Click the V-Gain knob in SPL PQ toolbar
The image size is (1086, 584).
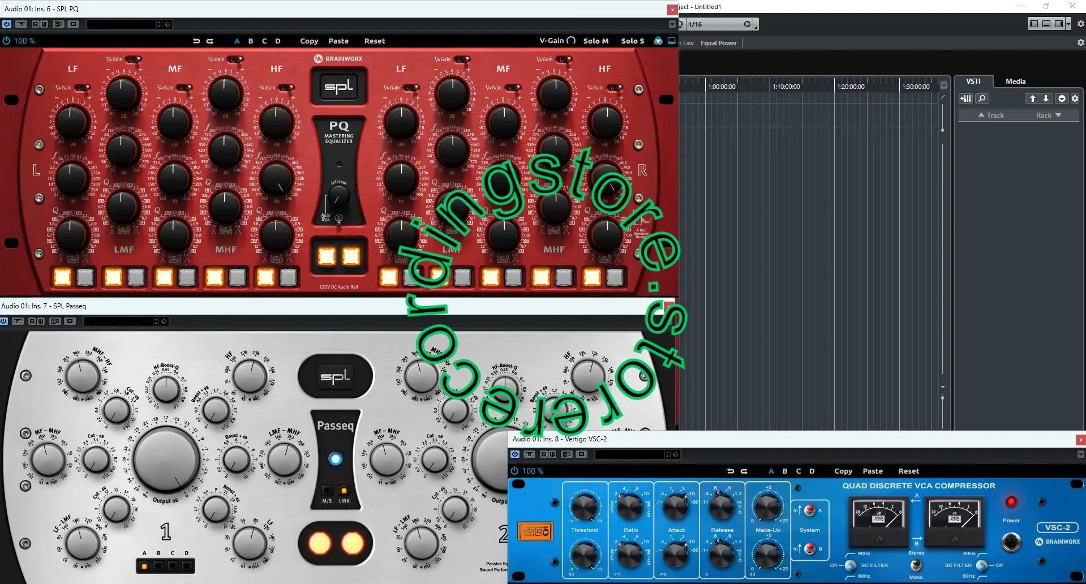(x=571, y=41)
